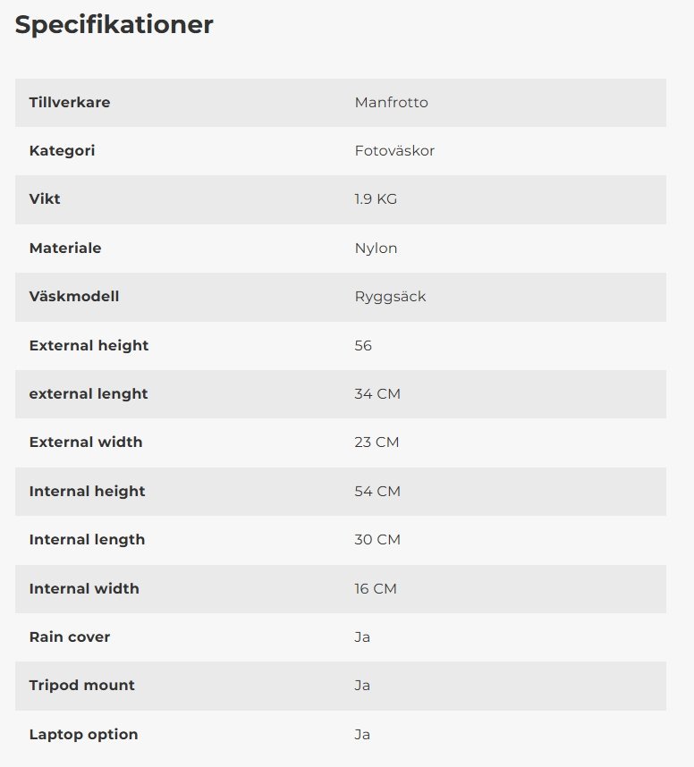Select the Nylon material value
The image size is (694, 767).
click(376, 249)
